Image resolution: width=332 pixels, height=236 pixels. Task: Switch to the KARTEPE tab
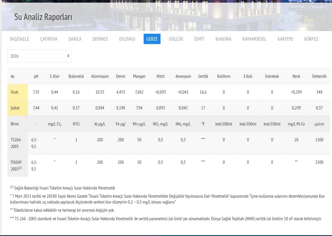(x=285, y=39)
